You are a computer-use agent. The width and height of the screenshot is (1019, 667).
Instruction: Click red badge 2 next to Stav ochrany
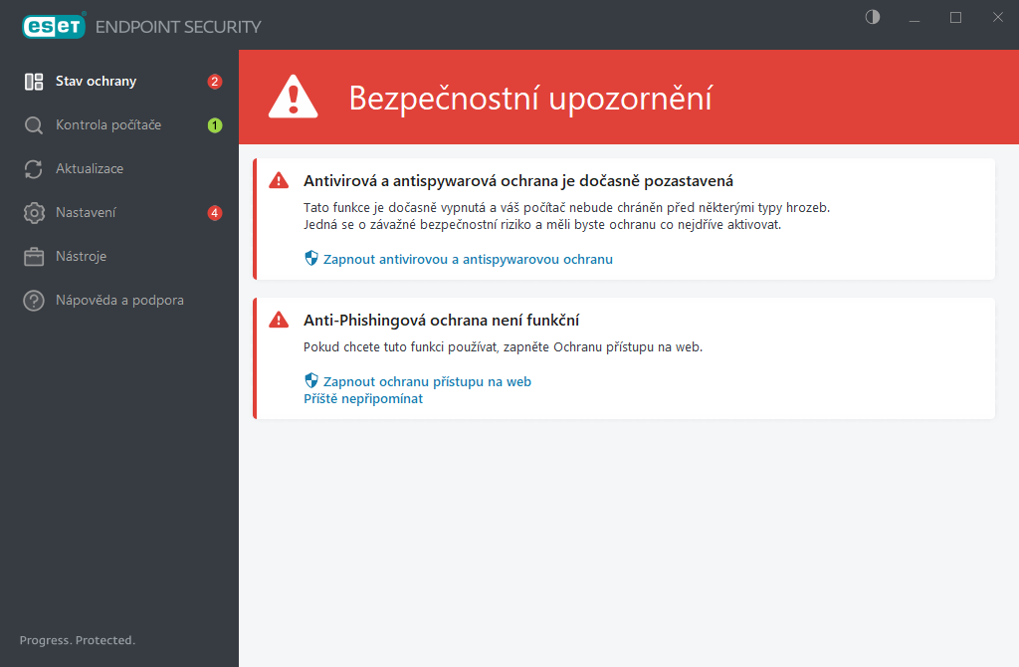[214, 82]
